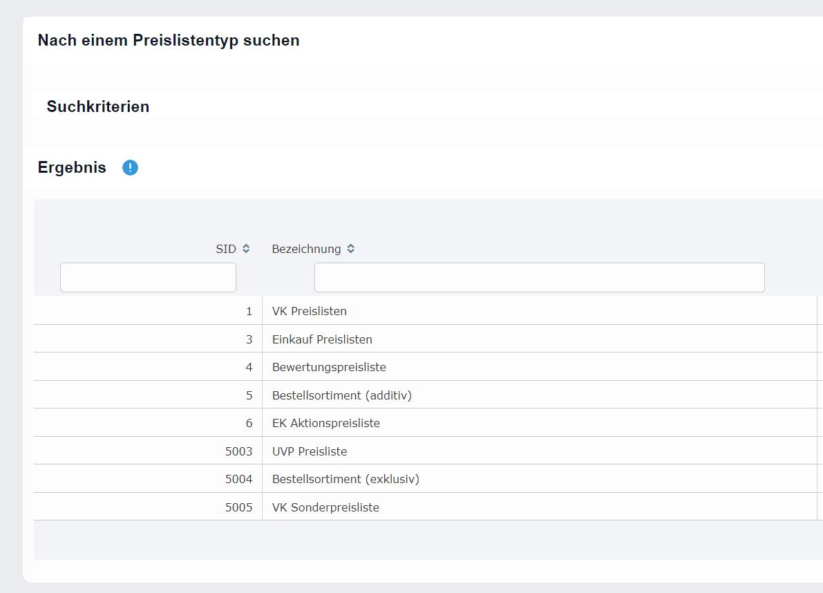Click the SID column header label
823x593 pixels.
[225, 249]
